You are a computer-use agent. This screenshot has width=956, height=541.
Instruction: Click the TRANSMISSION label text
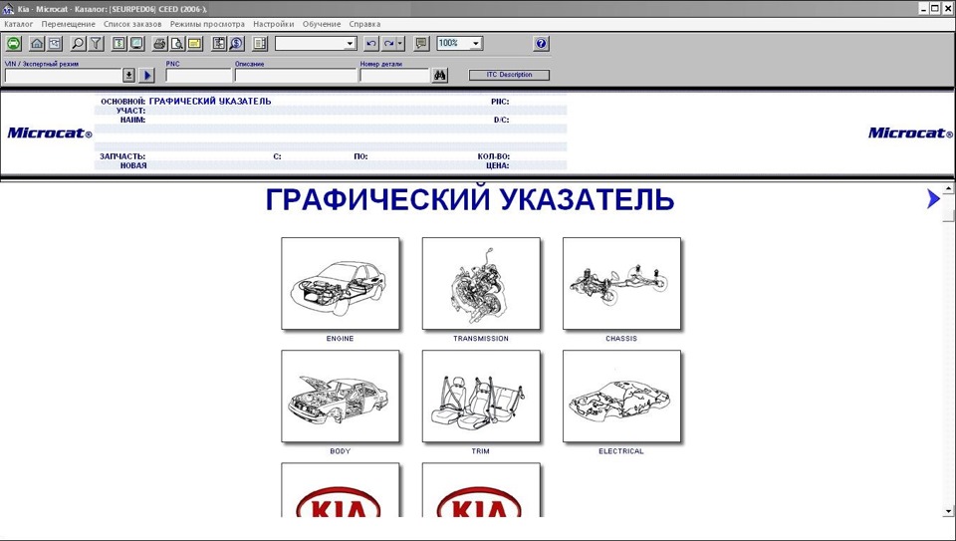pos(480,339)
